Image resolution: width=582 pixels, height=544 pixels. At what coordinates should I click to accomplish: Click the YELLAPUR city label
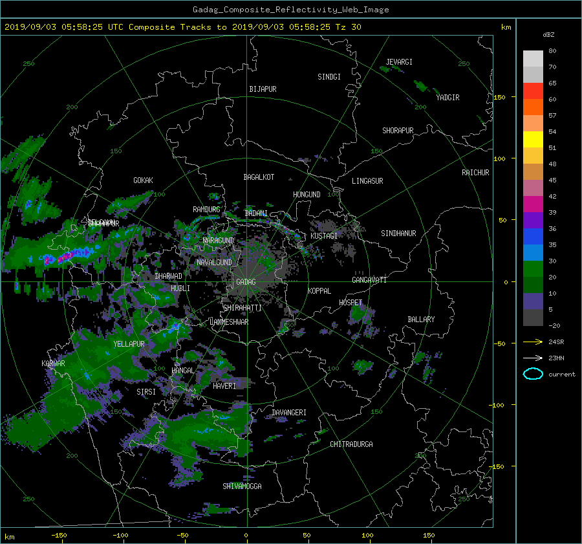click(129, 344)
